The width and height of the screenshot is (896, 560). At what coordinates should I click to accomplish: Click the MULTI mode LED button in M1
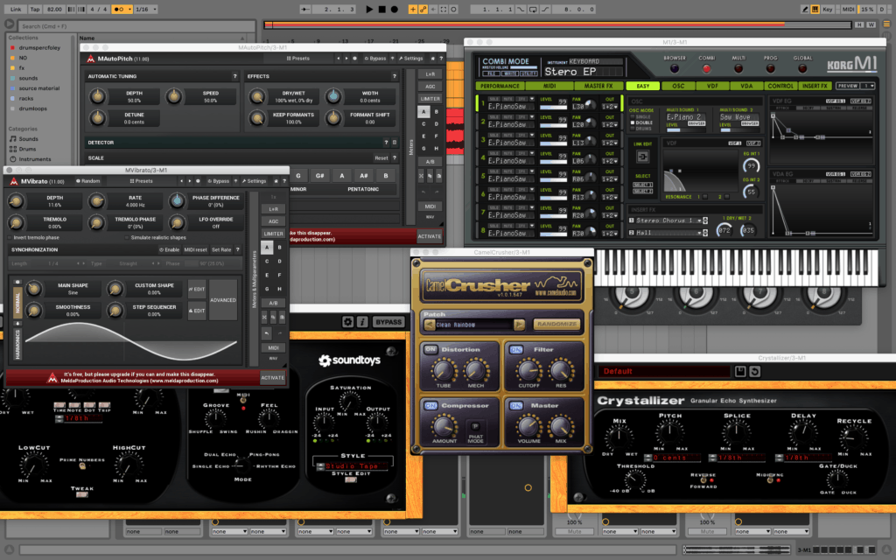tap(738, 68)
